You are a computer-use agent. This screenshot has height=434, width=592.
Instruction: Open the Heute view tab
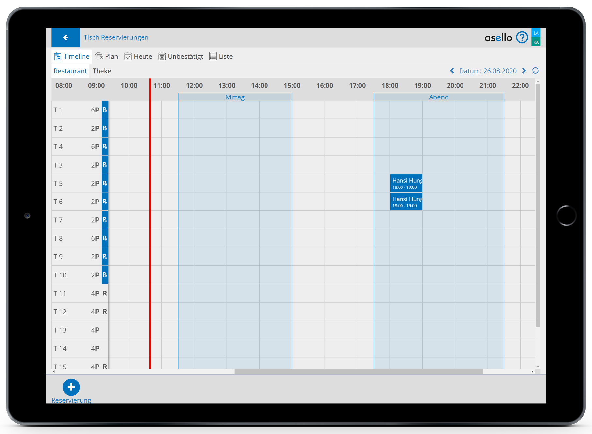138,56
